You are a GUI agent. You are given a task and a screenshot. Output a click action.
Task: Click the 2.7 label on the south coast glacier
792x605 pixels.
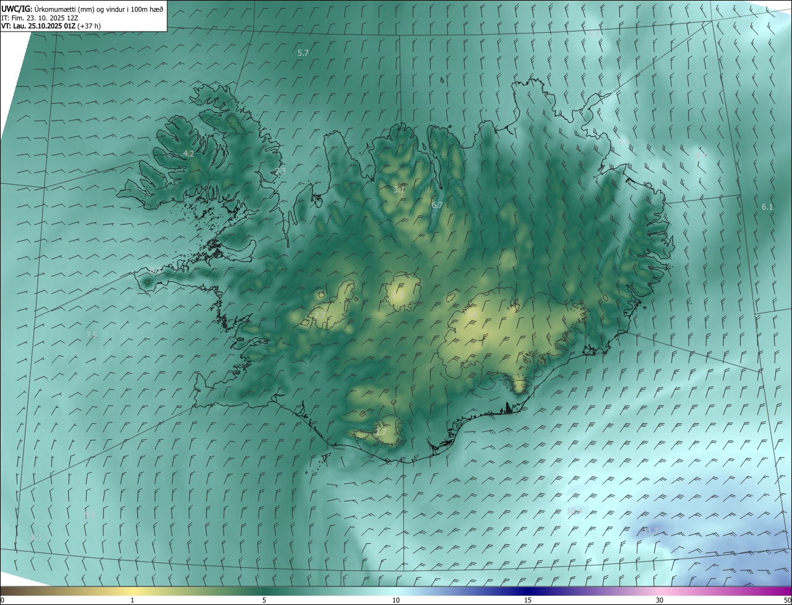(x=381, y=433)
